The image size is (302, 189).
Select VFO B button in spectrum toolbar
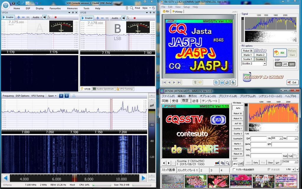pos(67,96)
